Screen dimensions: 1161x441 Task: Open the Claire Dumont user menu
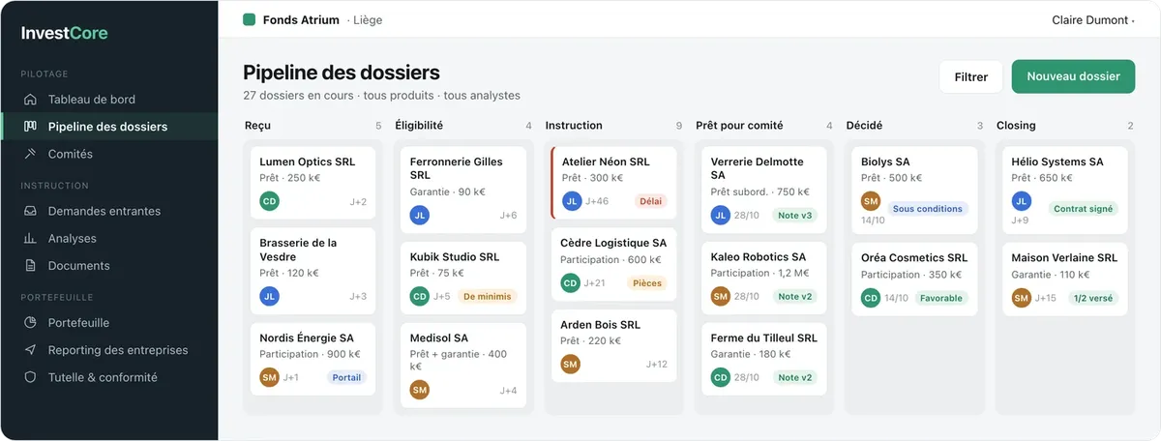(x=1093, y=19)
